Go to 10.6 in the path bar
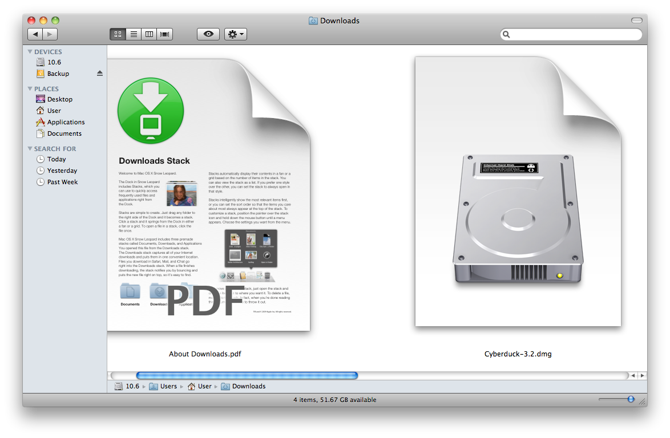The height and width of the screenshot is (438, 670). pyautogui.click(x=127, y=386)
